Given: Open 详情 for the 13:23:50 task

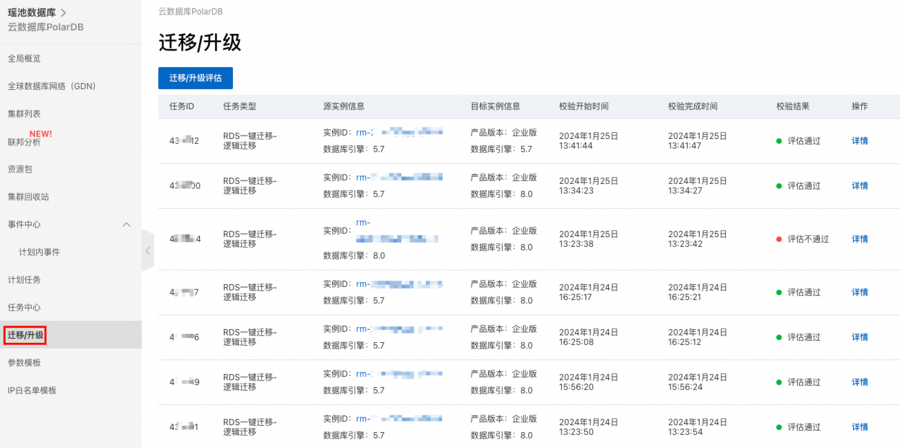Looking at the screenshot, I should click(x=860, y=427).
